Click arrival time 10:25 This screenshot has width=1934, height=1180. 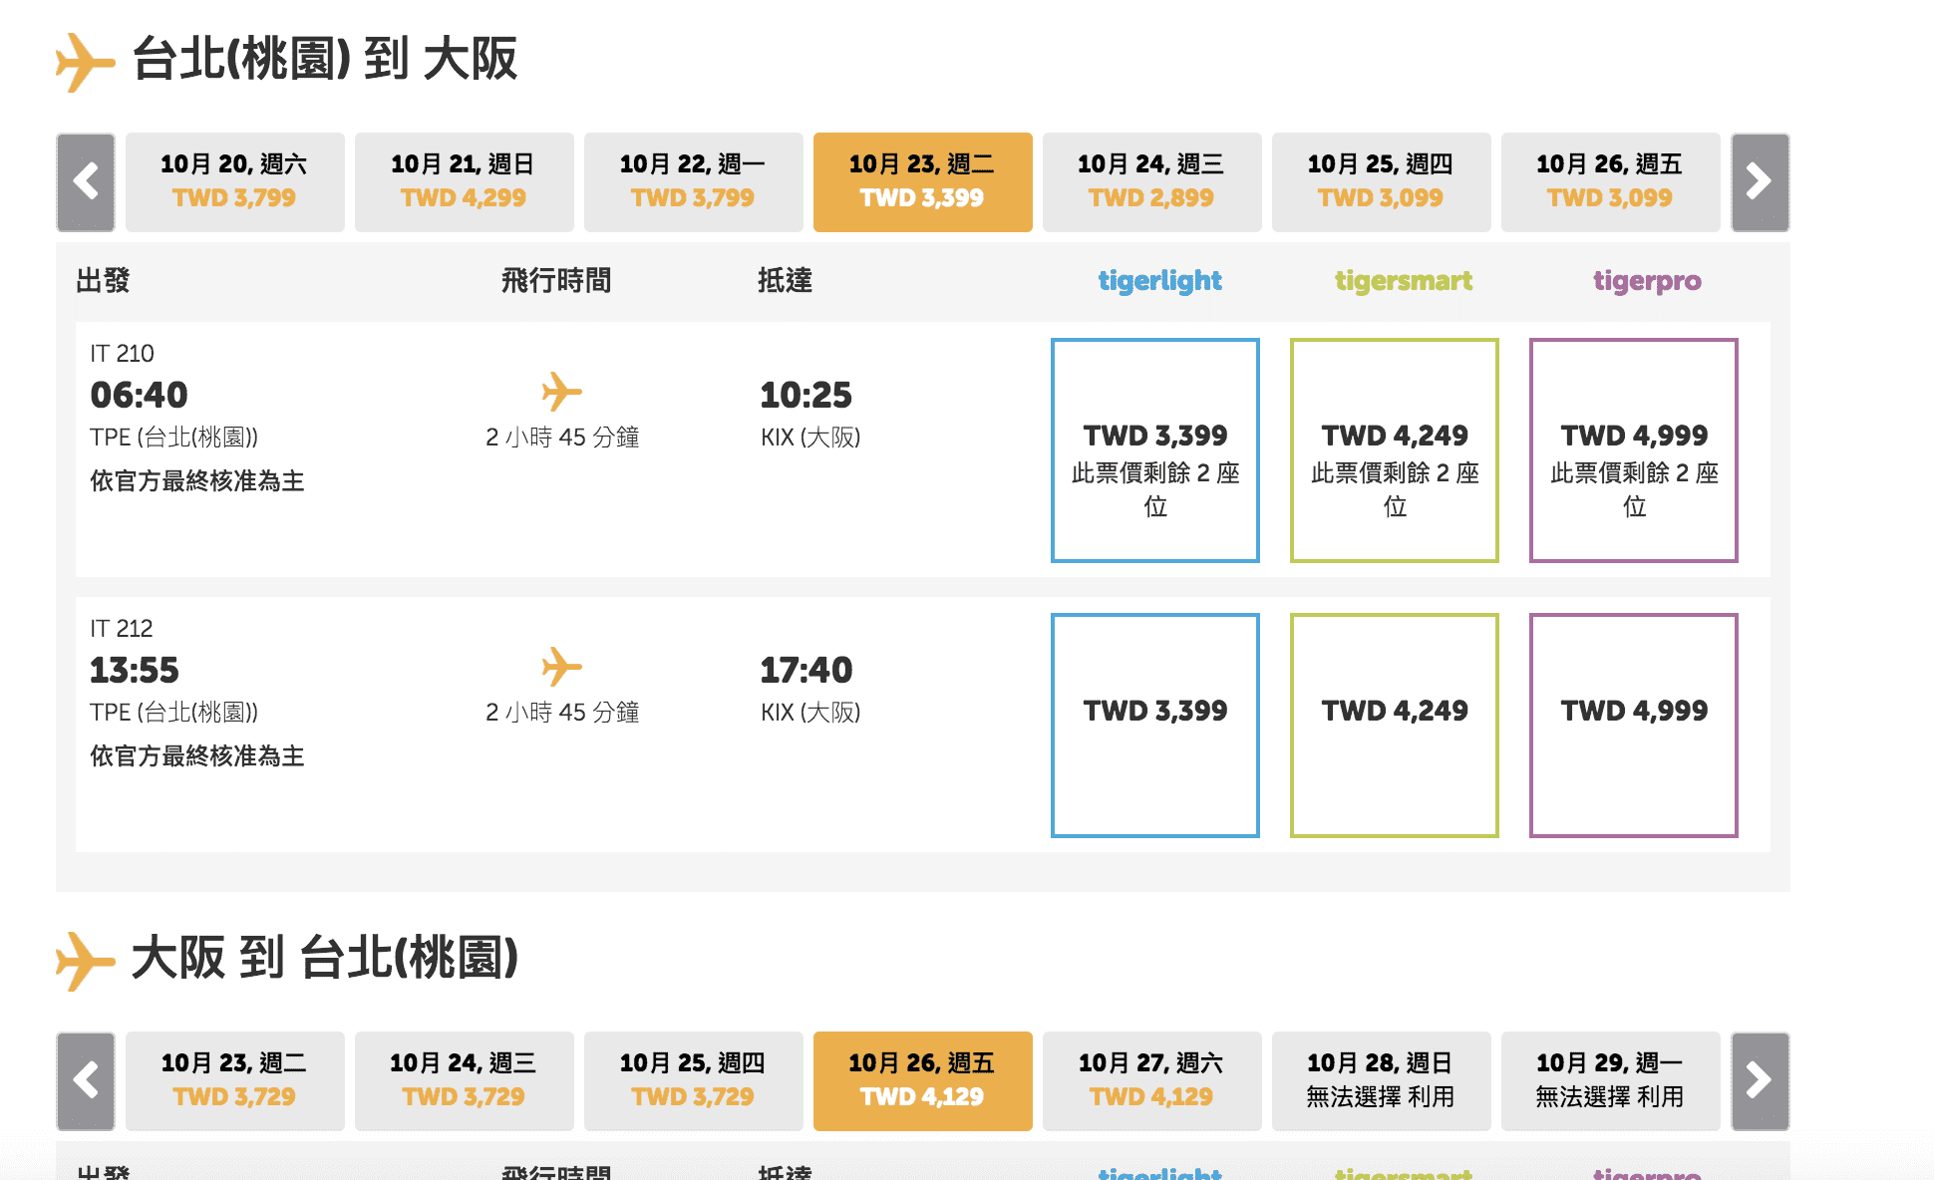tap(806, 396)
